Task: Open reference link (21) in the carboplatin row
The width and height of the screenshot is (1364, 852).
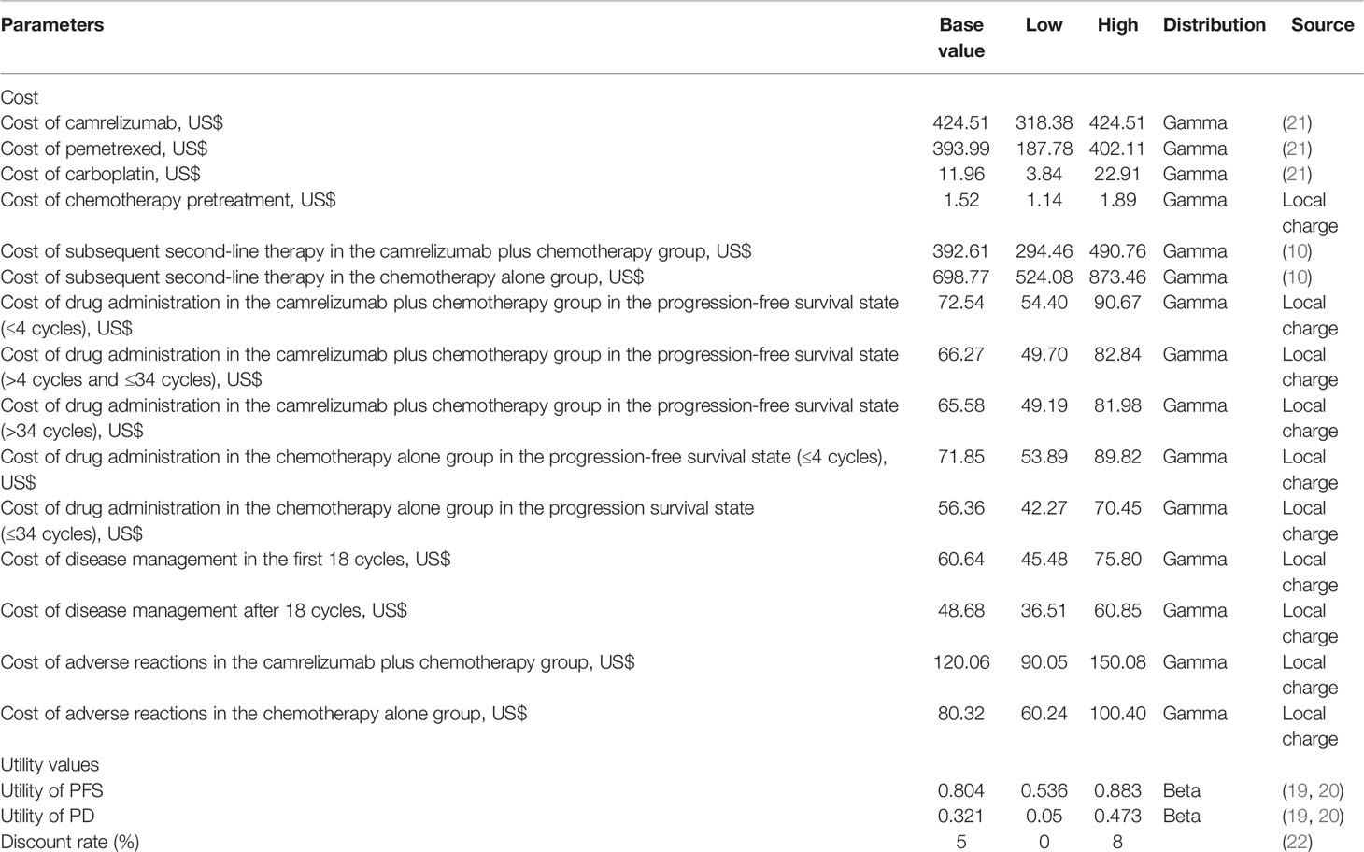Action: click(1297, 174)
